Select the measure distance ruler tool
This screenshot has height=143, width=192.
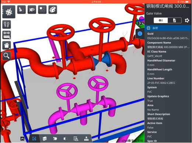pos(7,35)
